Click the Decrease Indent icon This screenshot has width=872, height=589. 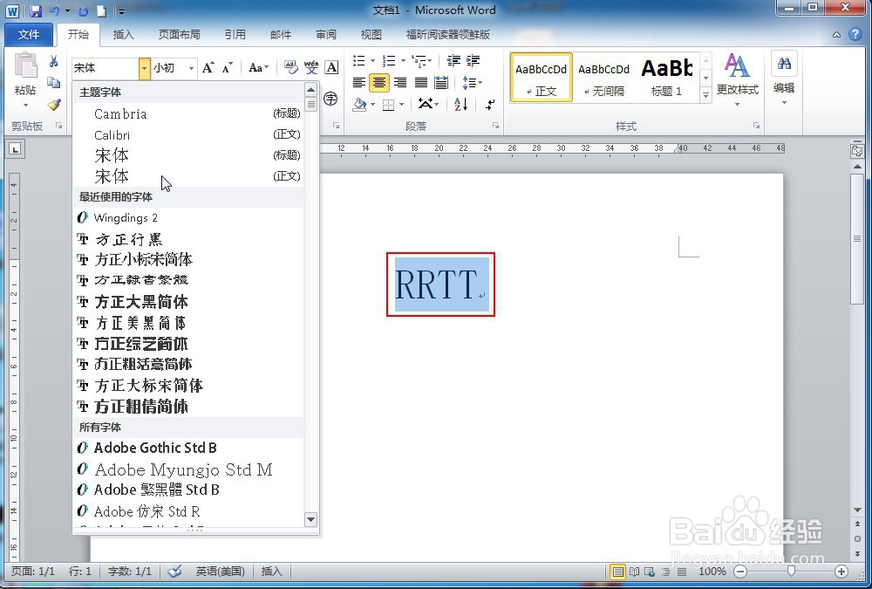click(x=453, y=61)
